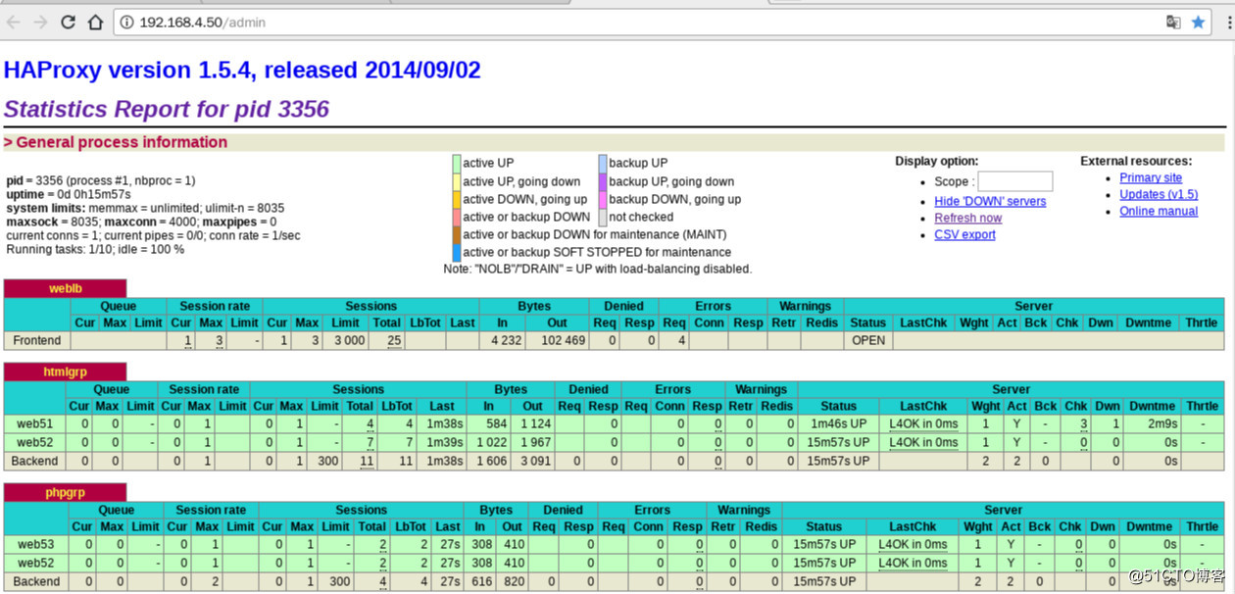This screenshot has height=594, width=1235.
Task: Click the Backend row label in htmlgrp
Action: [35, 461]
